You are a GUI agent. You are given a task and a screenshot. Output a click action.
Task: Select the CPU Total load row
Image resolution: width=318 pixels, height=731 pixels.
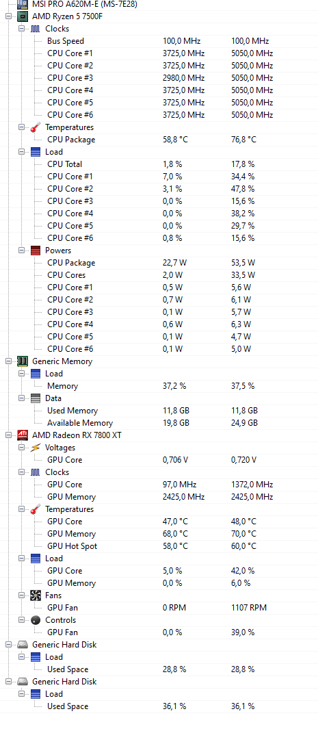[159, 164]
